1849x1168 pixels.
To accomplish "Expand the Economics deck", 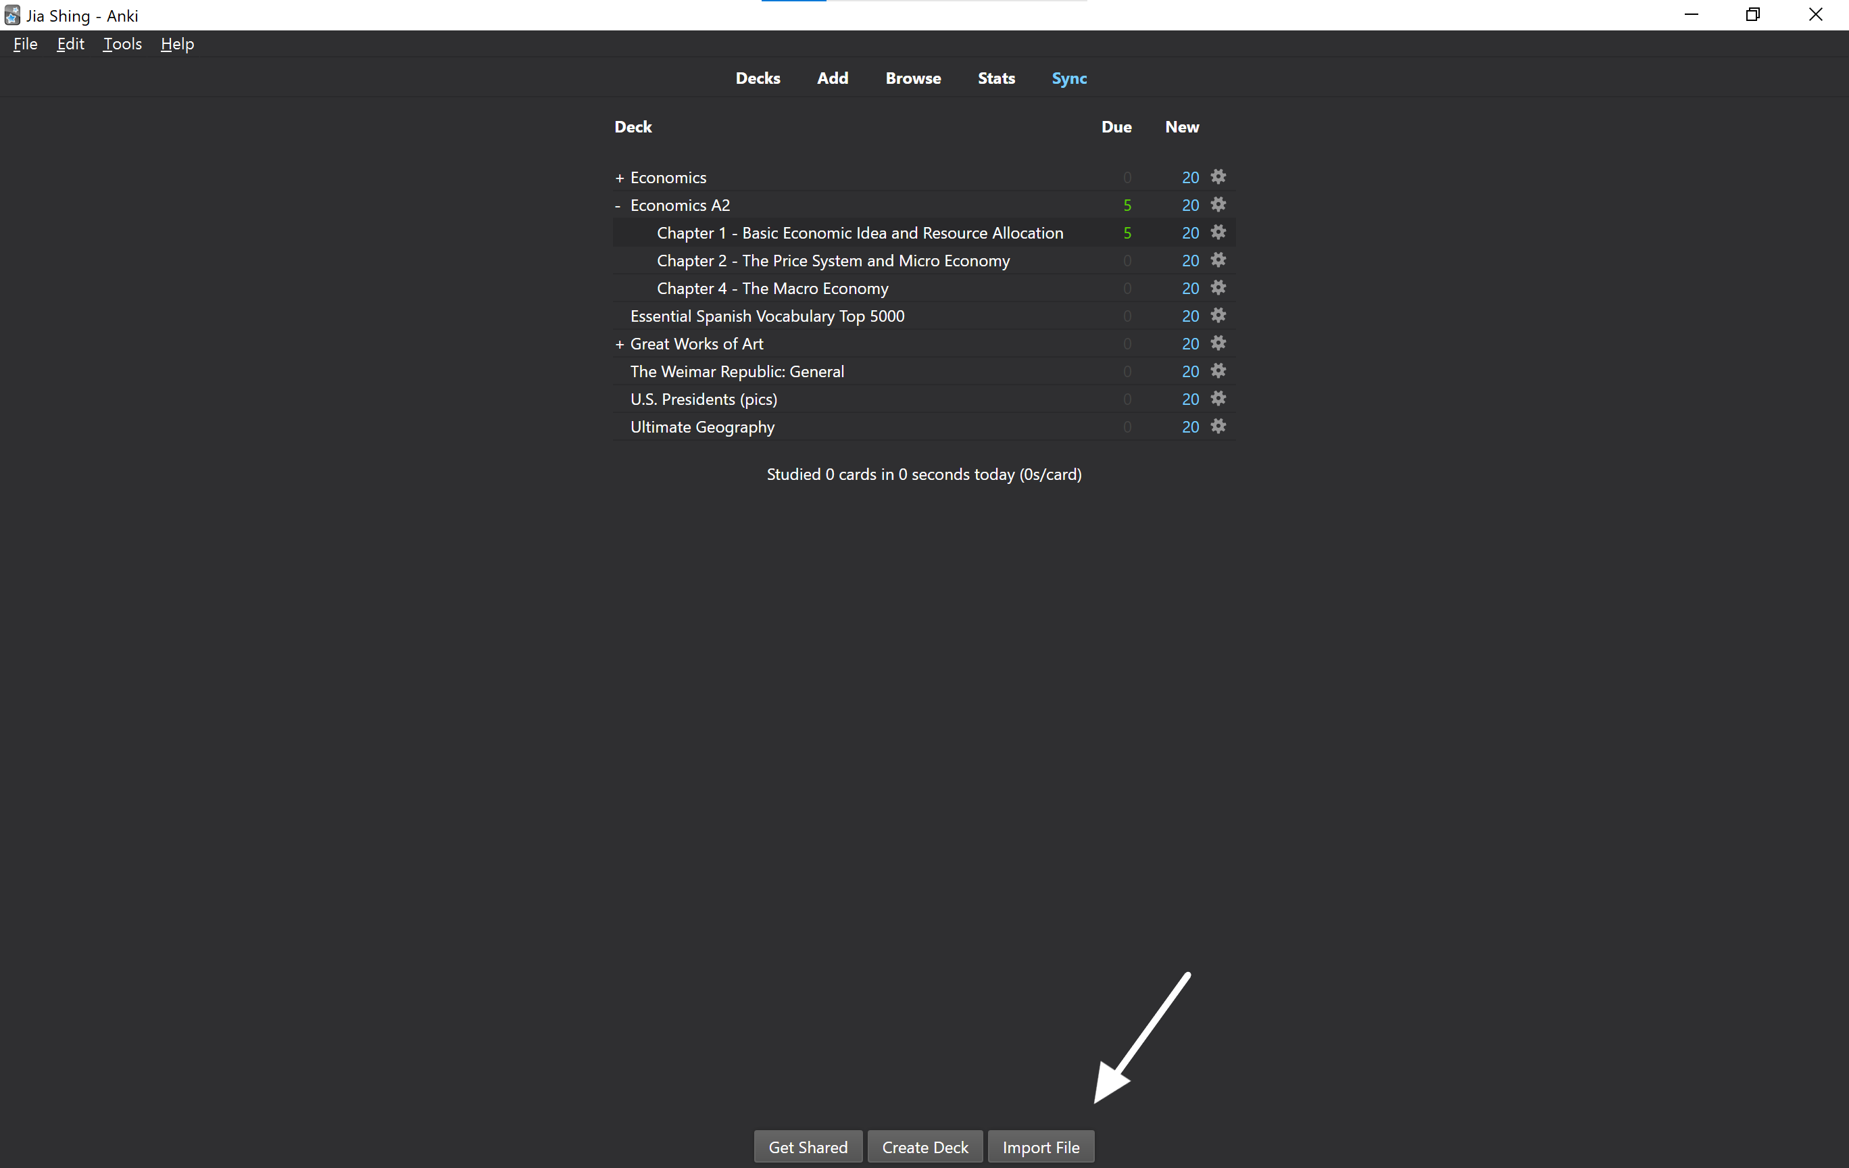I will pyautogui.click(x=619, y=178).
